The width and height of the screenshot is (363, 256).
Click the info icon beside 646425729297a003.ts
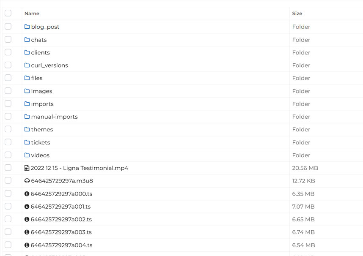click(27, 232)
